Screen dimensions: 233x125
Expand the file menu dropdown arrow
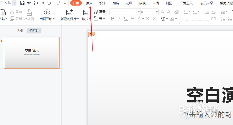pos(14,3)
